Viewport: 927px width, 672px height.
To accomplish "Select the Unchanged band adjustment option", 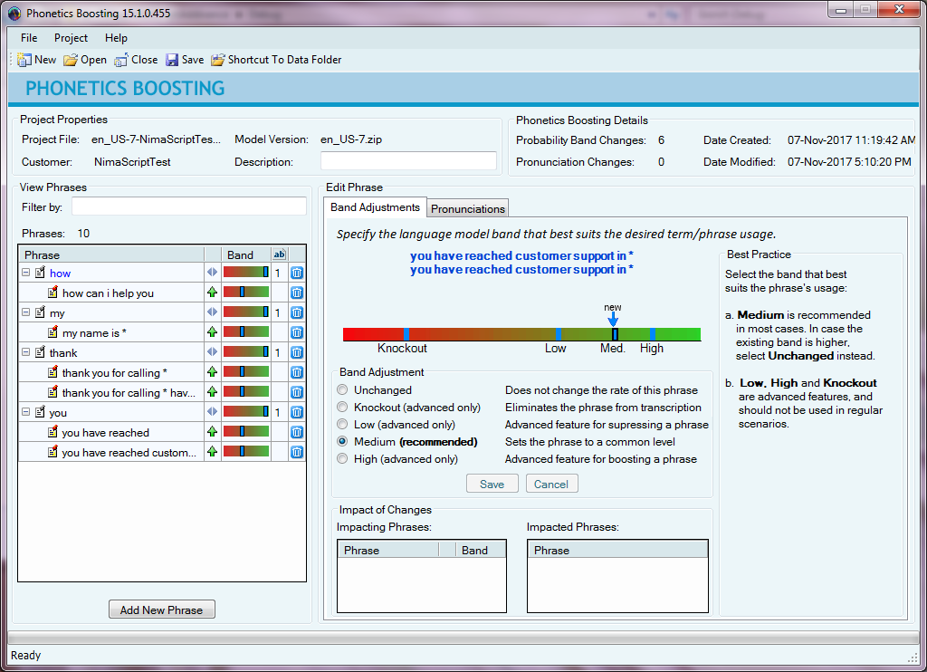I will (x=342, y=390).
